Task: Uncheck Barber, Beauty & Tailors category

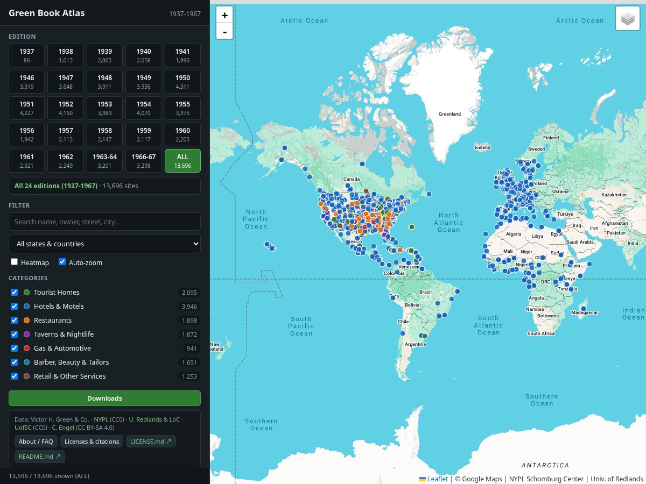Action: [15, 362]
